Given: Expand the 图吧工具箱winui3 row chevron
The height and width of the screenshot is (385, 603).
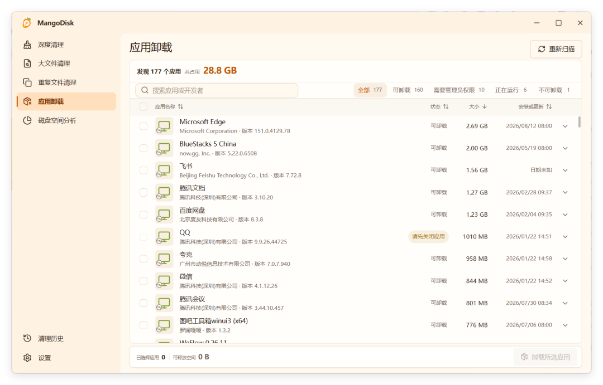Looking at the screenshot, I should click(565, 325).
